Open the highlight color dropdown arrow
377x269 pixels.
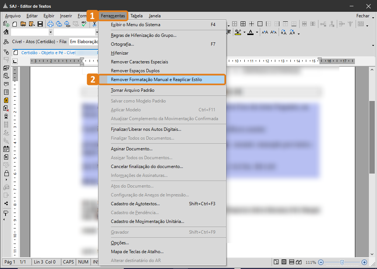[245, 32]
